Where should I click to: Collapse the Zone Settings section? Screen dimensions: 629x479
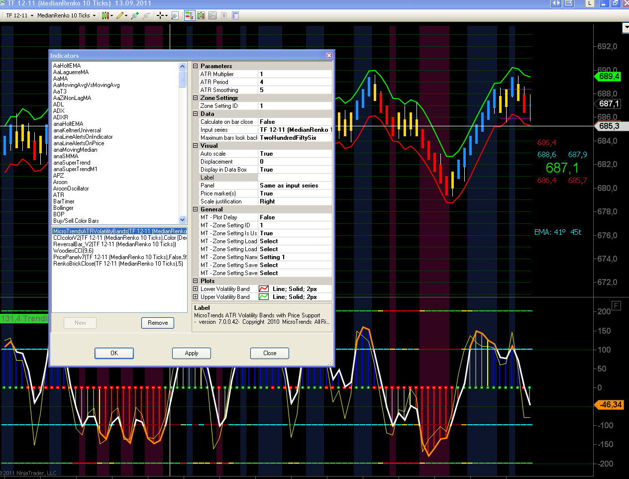[196, 97]
